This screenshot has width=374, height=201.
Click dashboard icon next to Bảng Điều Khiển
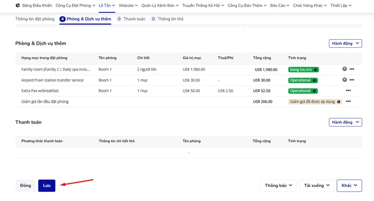click(x=17, y=5)
